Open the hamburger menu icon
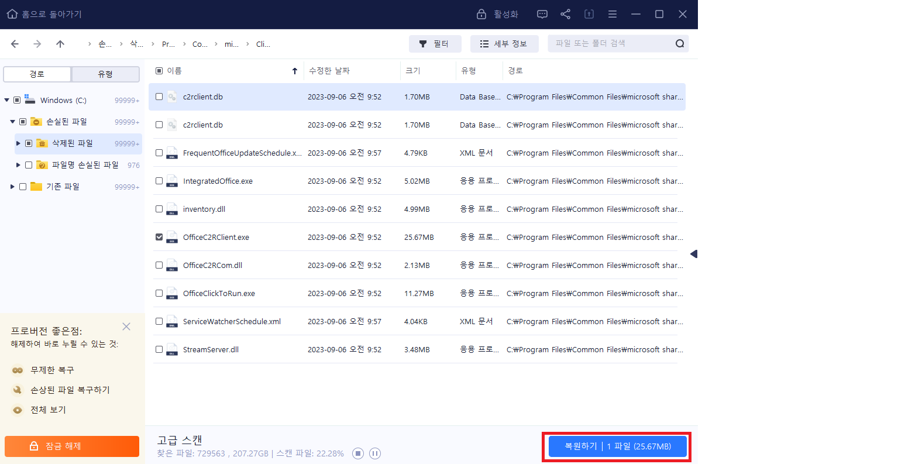The image size is (898, 464). [612, 13]
